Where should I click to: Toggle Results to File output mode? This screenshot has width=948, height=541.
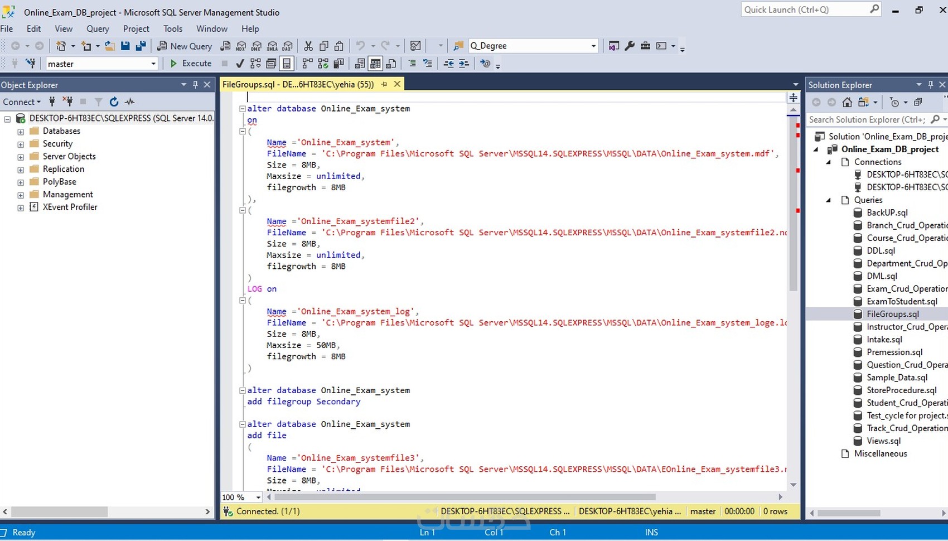click(x=391, y=64)
